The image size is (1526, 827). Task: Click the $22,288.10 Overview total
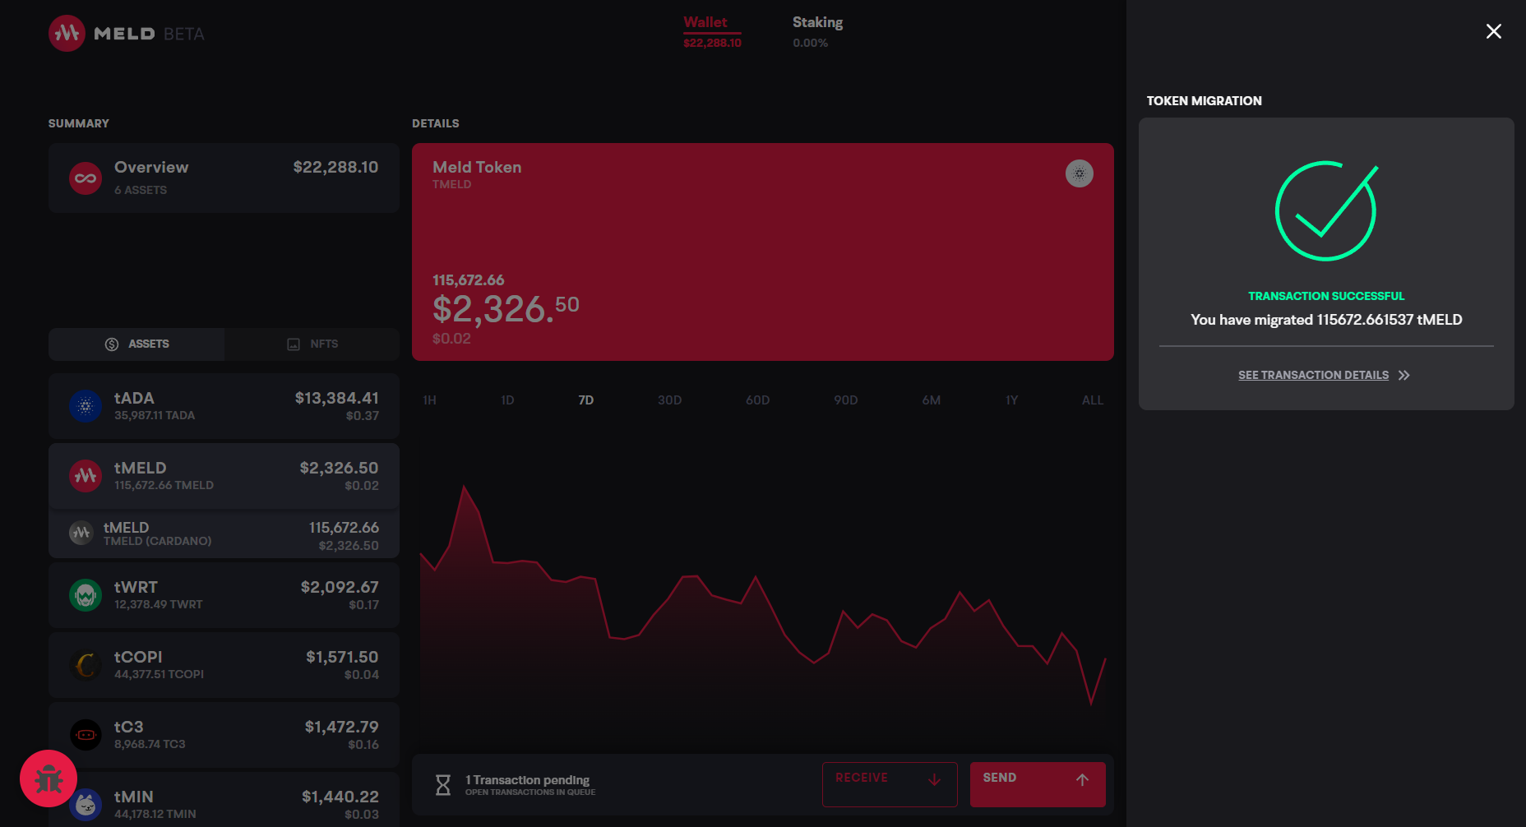pos(335,167)
